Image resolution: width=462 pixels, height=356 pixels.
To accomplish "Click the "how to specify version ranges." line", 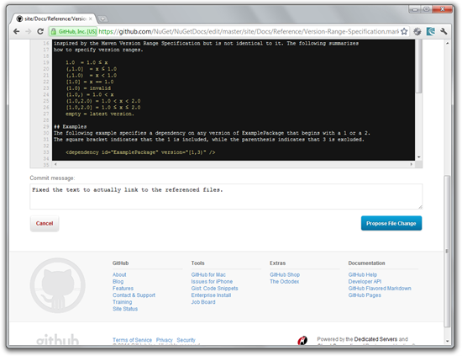I will click(x=98, y=50).
